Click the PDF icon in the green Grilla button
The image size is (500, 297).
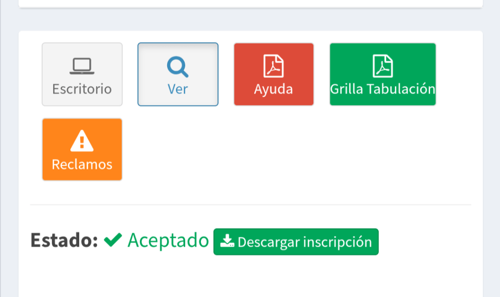click(382, 66)
